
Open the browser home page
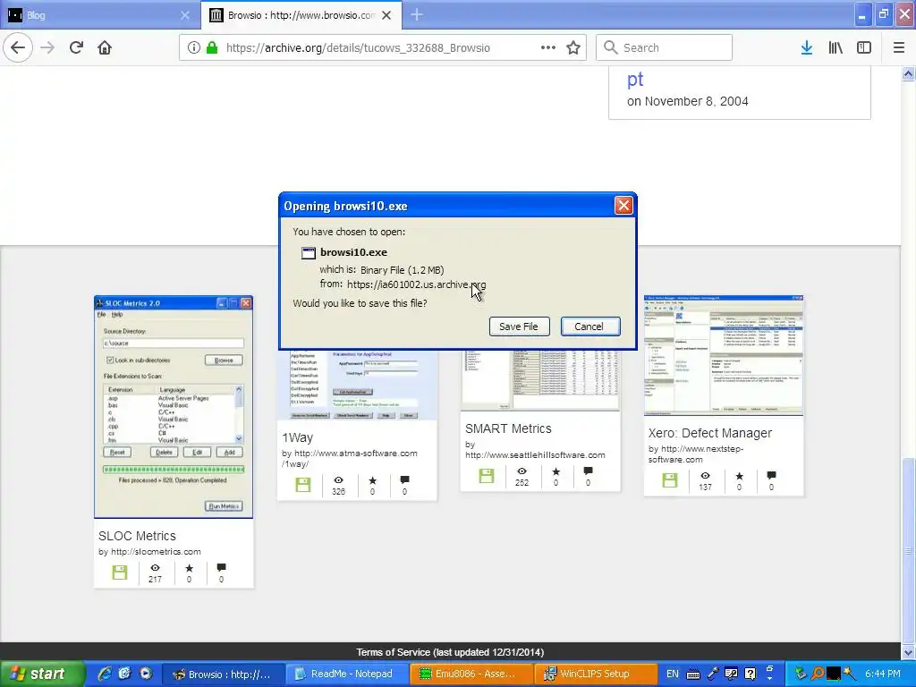click(105, 47)
